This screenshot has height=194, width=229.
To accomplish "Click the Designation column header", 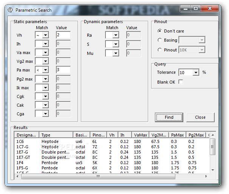I will coord(26,135).
